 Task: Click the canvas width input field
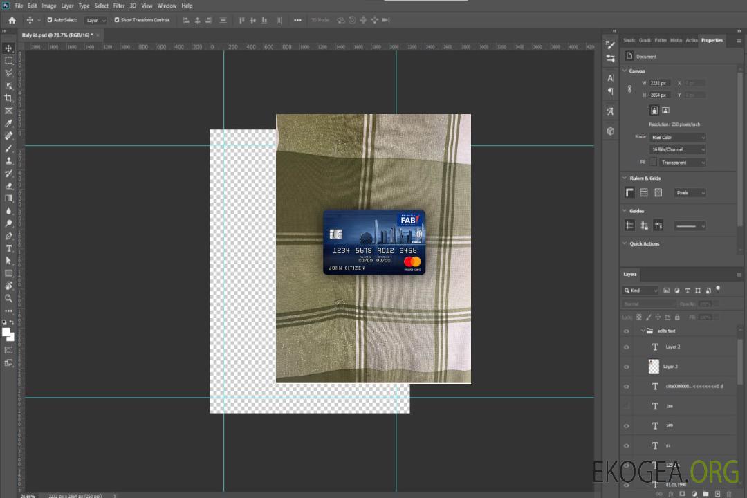[660, 83]
